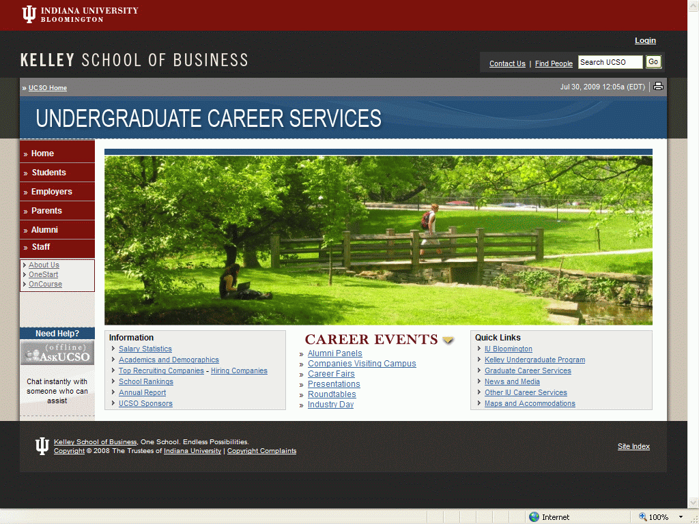Open the Employers navigation item

click(57, 192)
